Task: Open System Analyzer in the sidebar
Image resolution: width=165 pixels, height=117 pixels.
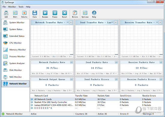Action: coord(15,63)
